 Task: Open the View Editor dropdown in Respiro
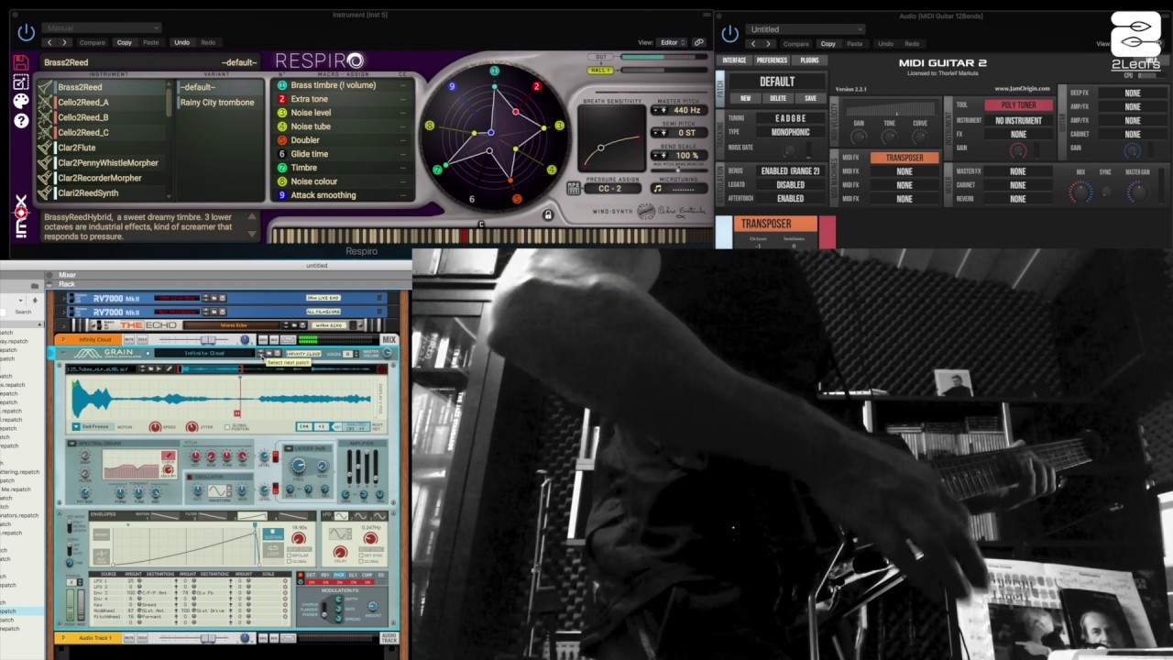673,42
